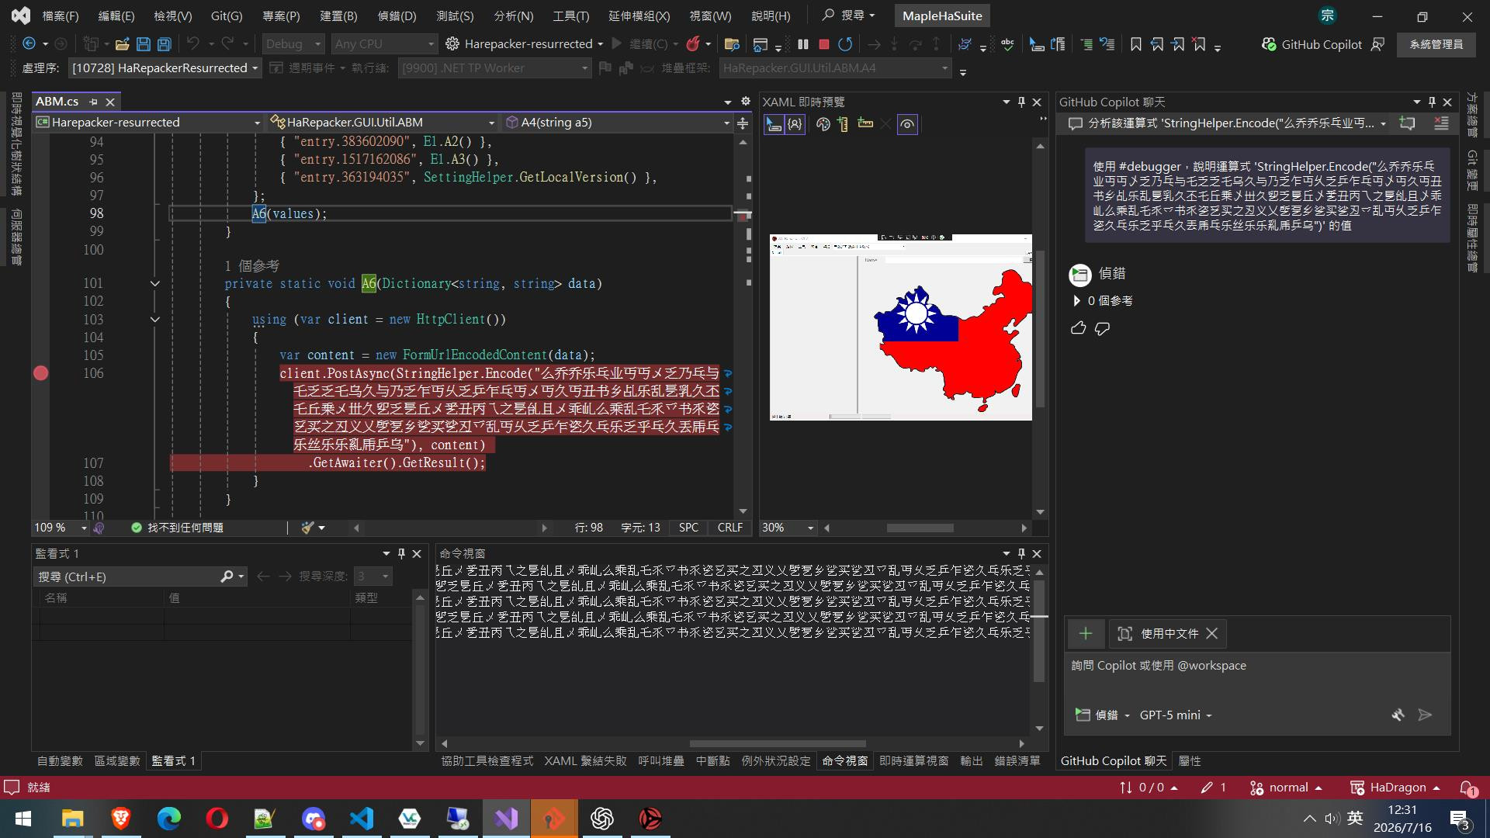Image resolution: width=1490 pixels, height=838 pixels.
Task: Switch to the 屬性 Properties tab
Action: (1189, 761)
